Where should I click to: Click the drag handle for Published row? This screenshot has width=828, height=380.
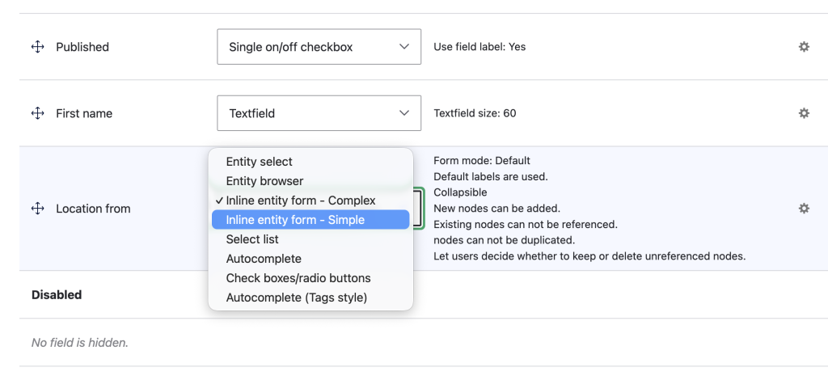(x=37, y=47)
